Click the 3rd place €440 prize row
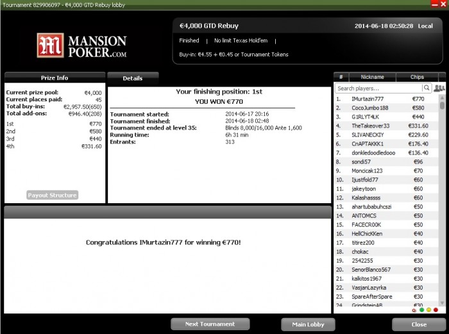This screenshot has width=449, height=334. [x=54, y=139]
